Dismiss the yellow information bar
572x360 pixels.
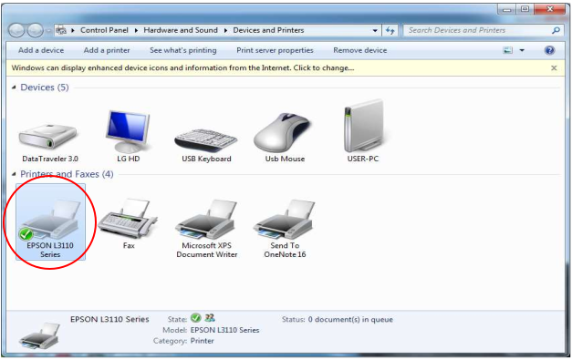point(554,67)
